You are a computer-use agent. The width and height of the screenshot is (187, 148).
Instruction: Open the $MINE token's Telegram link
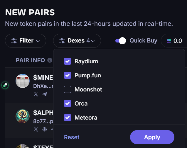coord(44,94)
